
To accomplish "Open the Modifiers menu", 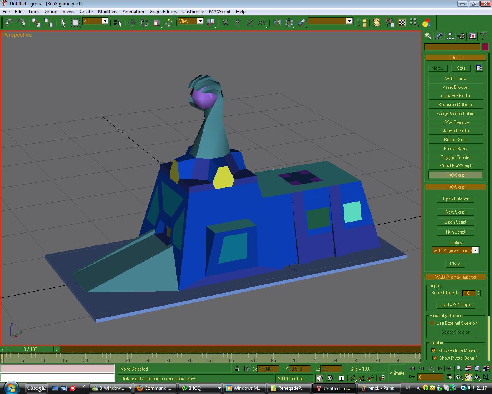I will (107, 12).
